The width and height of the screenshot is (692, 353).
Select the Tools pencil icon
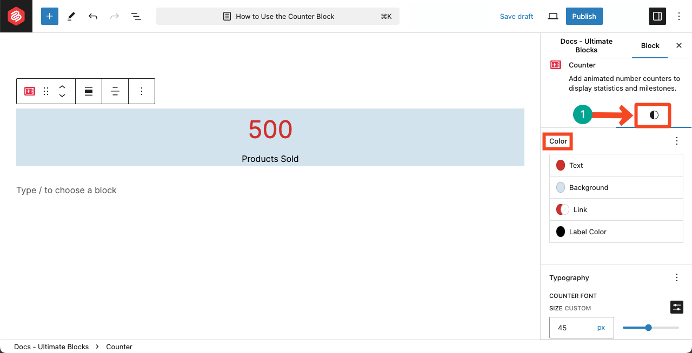pyautogui.click(x=71, y=16)
